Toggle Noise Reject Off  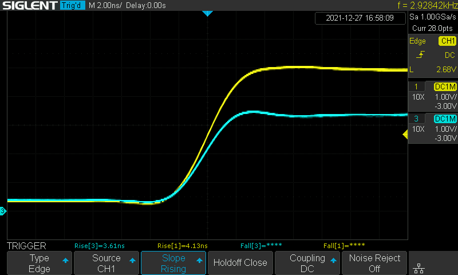tap(374, 263)
